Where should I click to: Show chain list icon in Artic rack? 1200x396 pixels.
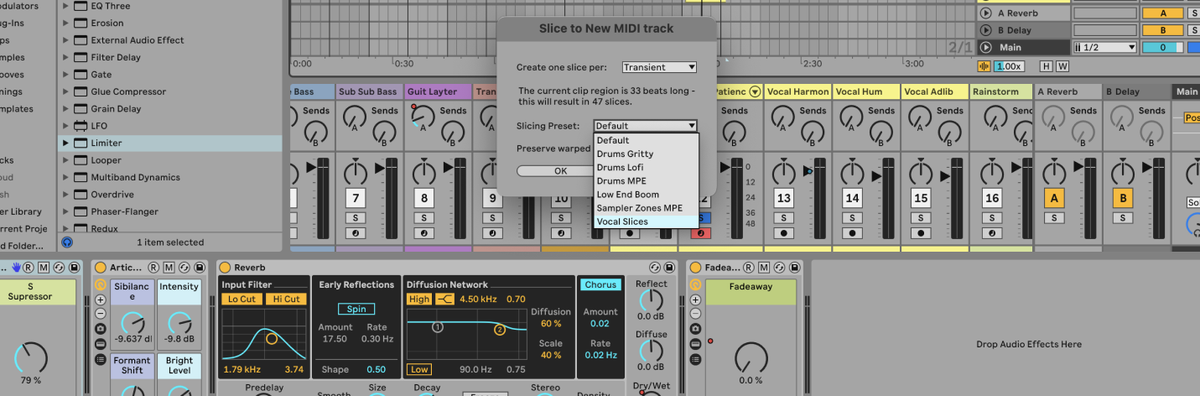coord(101,359)
